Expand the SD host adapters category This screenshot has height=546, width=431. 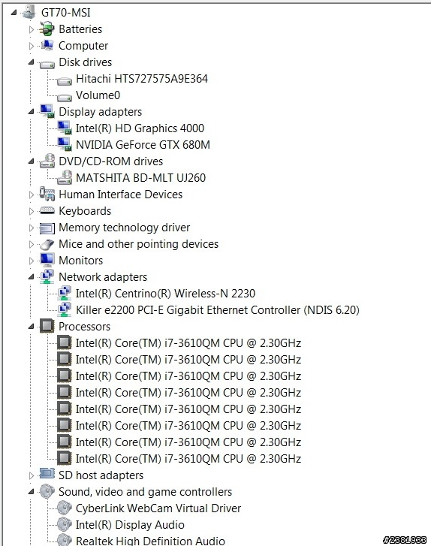point(32,475)
